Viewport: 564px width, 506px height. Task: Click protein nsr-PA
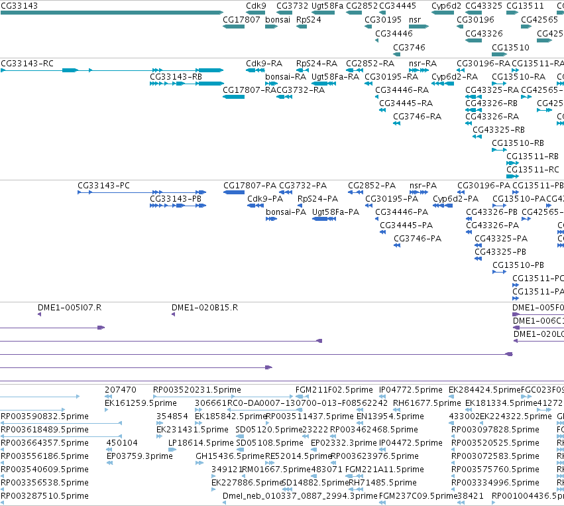click(x=423, y=186)
